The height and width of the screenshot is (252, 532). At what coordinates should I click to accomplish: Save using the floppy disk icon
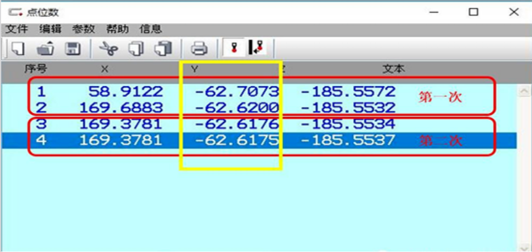[73, 49]
